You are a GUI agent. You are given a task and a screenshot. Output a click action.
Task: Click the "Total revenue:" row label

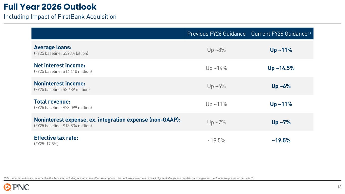[52, 102]
